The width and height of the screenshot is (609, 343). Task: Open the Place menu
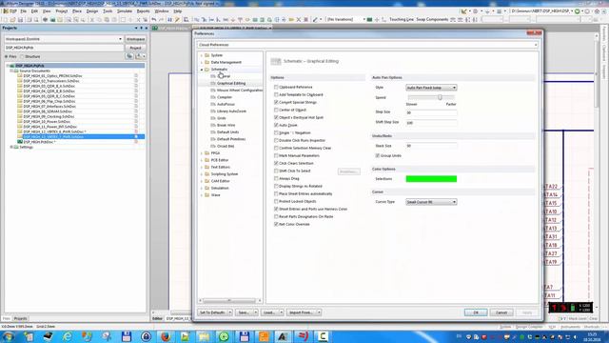tap(77, 11)
